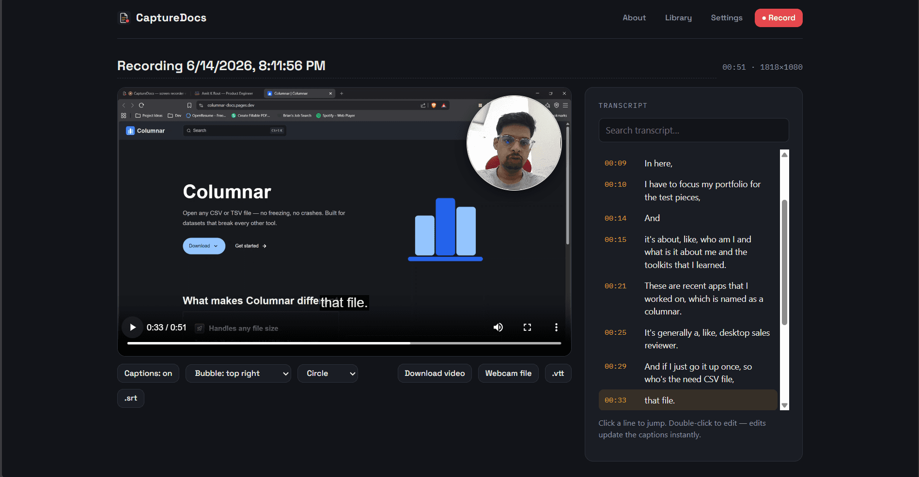Click the webcam bubble in the video

tap(514, 143)
